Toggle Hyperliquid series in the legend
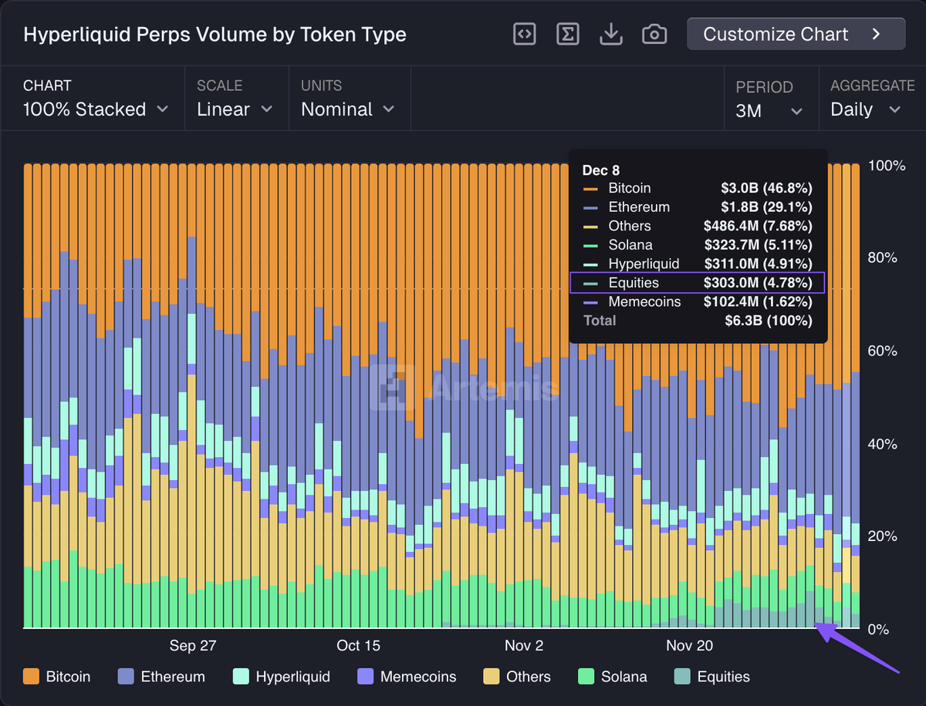Viewport: 926px width, 706px height. click(x=282, y=677)
